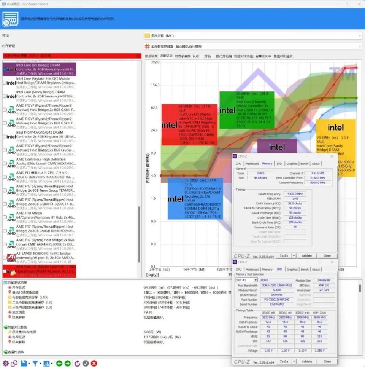Uncheck the Intel Core (Ivy Bridge) DRAM entry
The image size is (365, 367).
pos(5,69)
